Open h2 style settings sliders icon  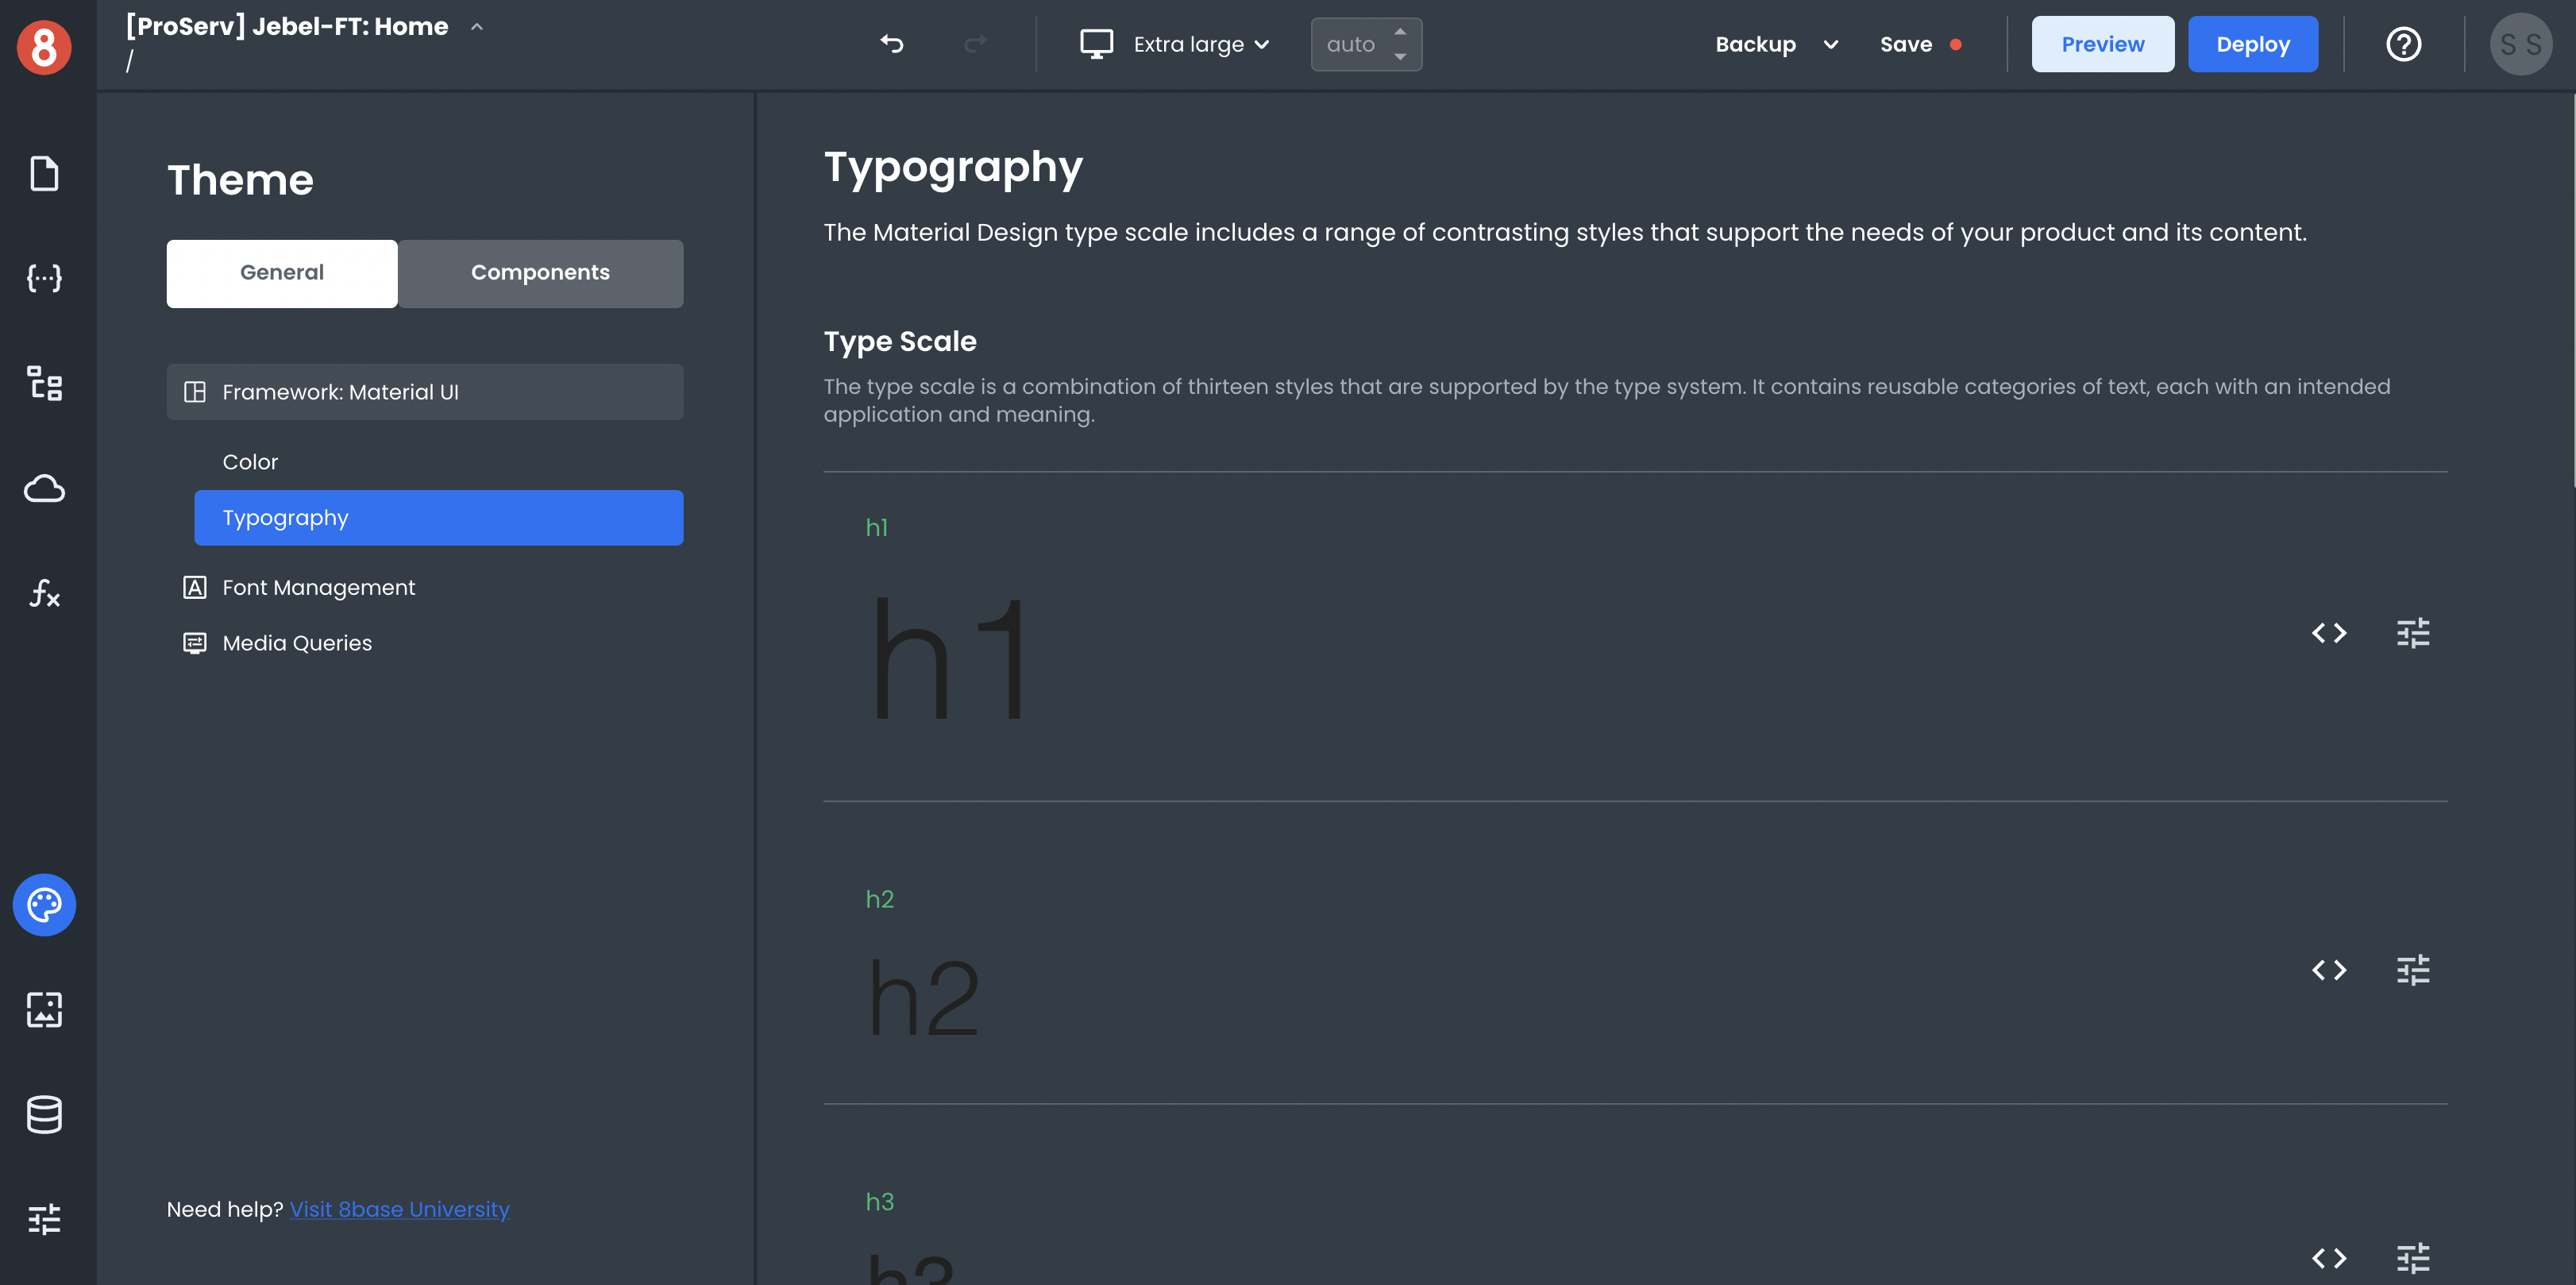coord(2412,970)
